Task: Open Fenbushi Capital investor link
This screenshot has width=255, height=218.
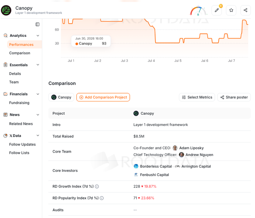Action: (x=154, y=175)
